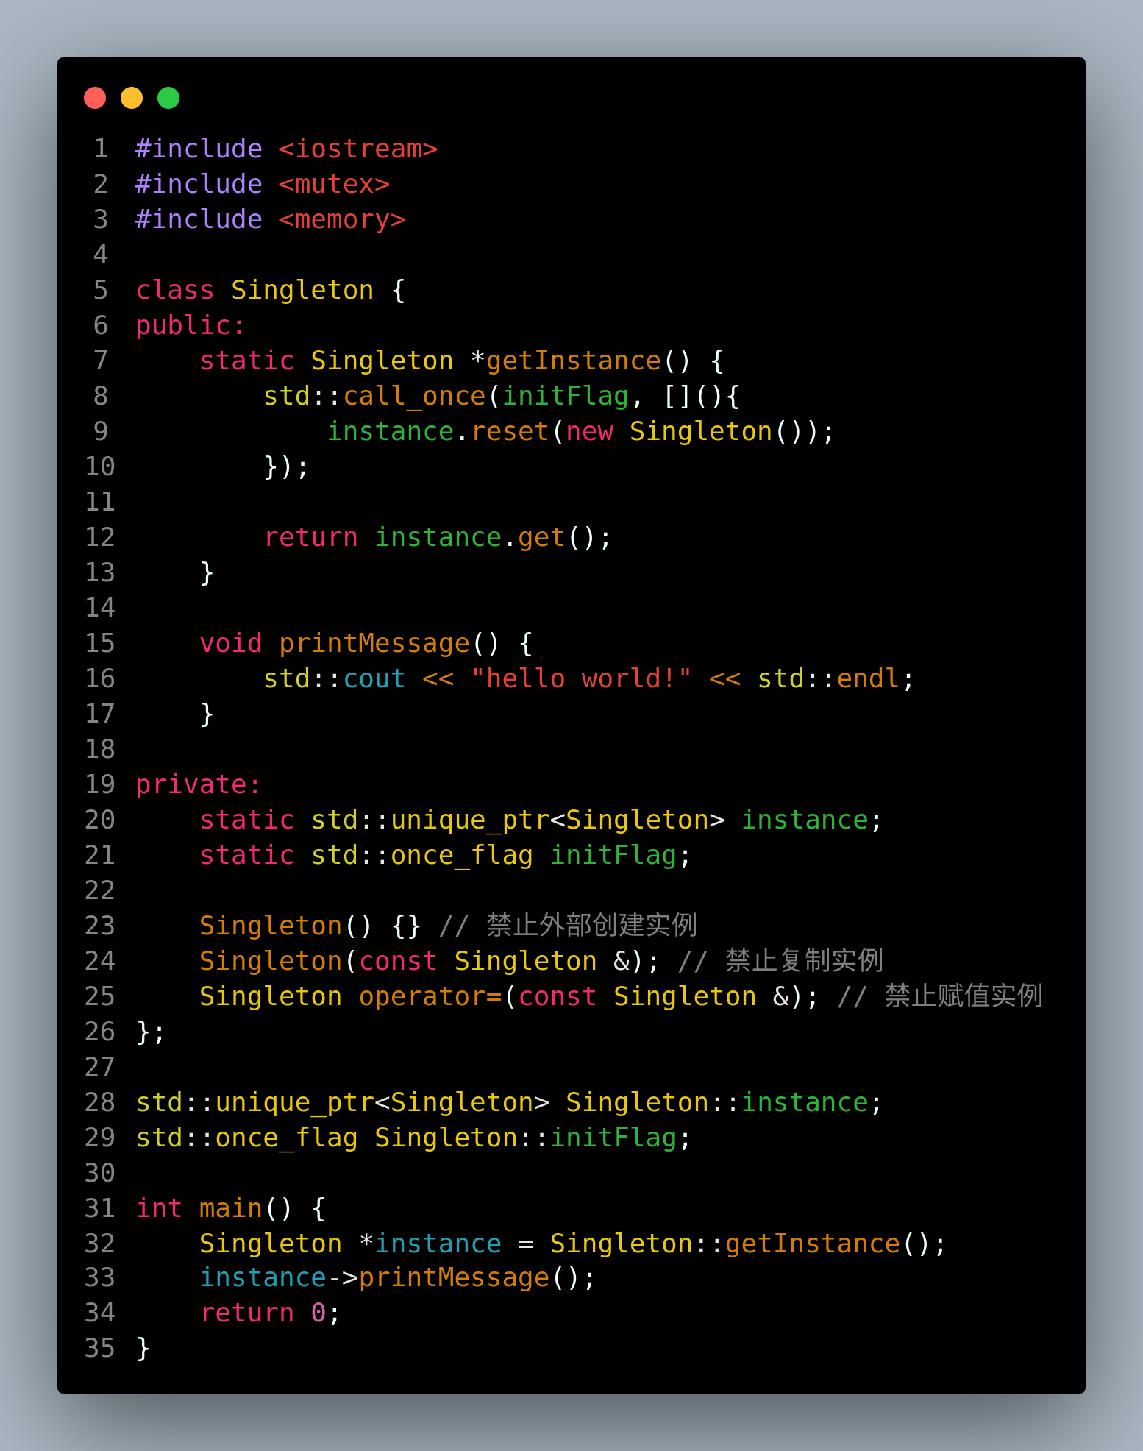
Task: Click 'initFlag' argument on line 8
Action: pos(566,396)
